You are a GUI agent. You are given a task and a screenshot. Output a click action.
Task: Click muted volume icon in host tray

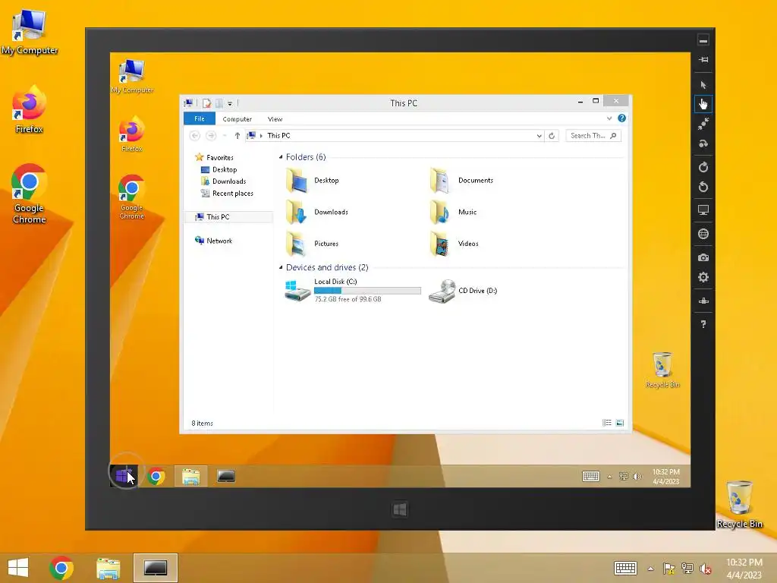pos(705,569)
